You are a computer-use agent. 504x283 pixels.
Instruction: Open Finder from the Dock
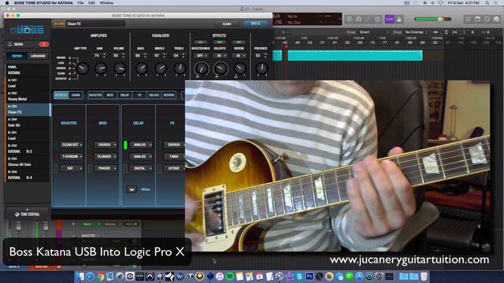coord(80,276)
